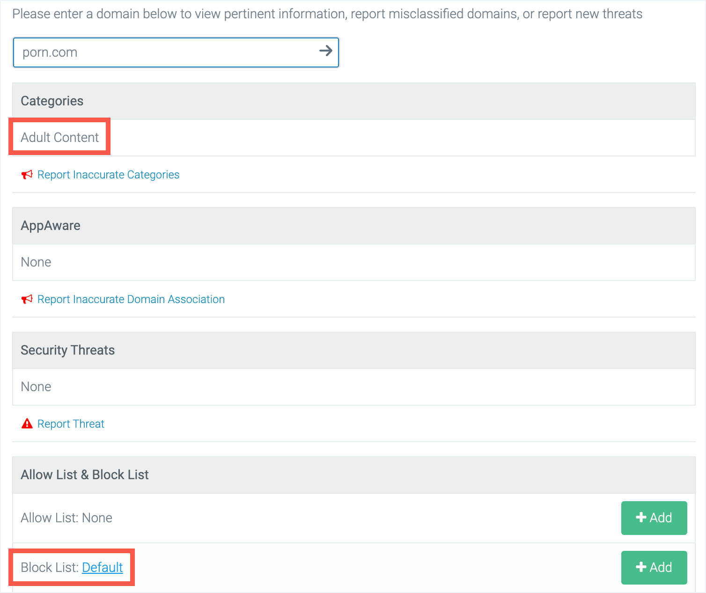Viewport: 706px width, 593px height.
Task: Click the Allow List & Block List header
Action: point(85,474)
